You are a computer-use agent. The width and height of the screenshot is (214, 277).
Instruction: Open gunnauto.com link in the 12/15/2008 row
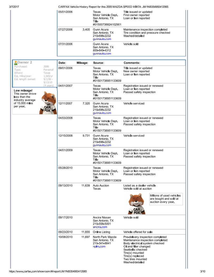[102, 145]
